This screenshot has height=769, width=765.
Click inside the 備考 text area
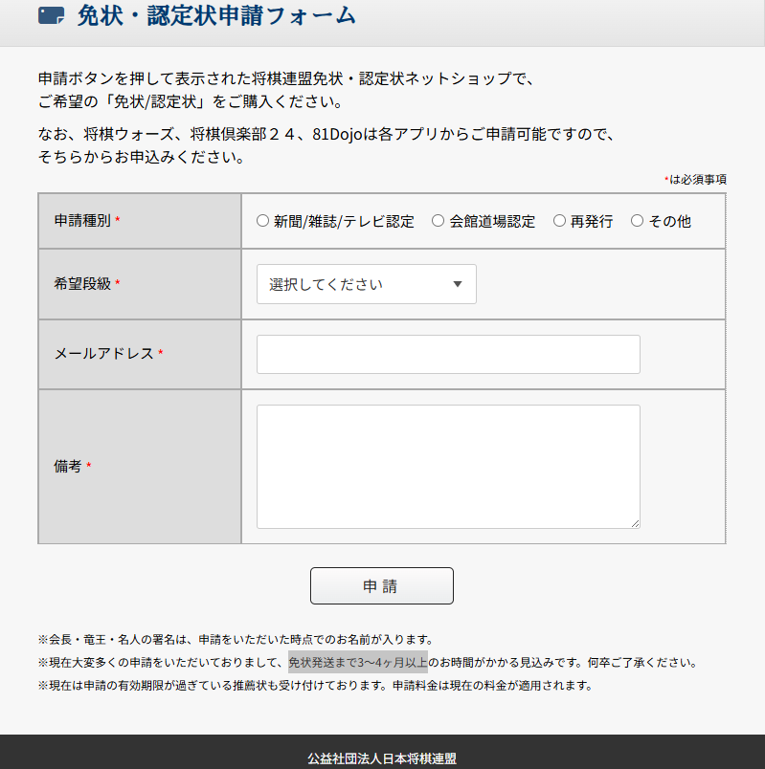point(448,466)
